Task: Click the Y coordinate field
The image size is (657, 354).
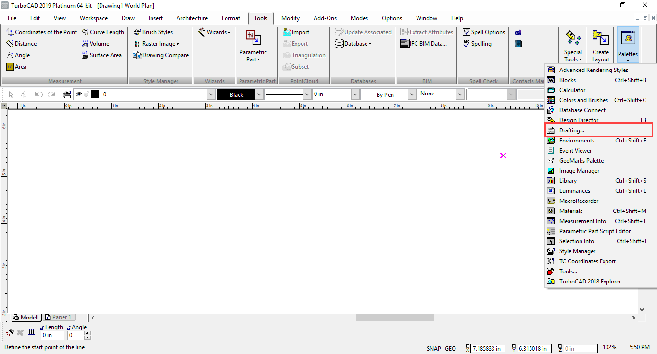Action: tap(534, 349)
